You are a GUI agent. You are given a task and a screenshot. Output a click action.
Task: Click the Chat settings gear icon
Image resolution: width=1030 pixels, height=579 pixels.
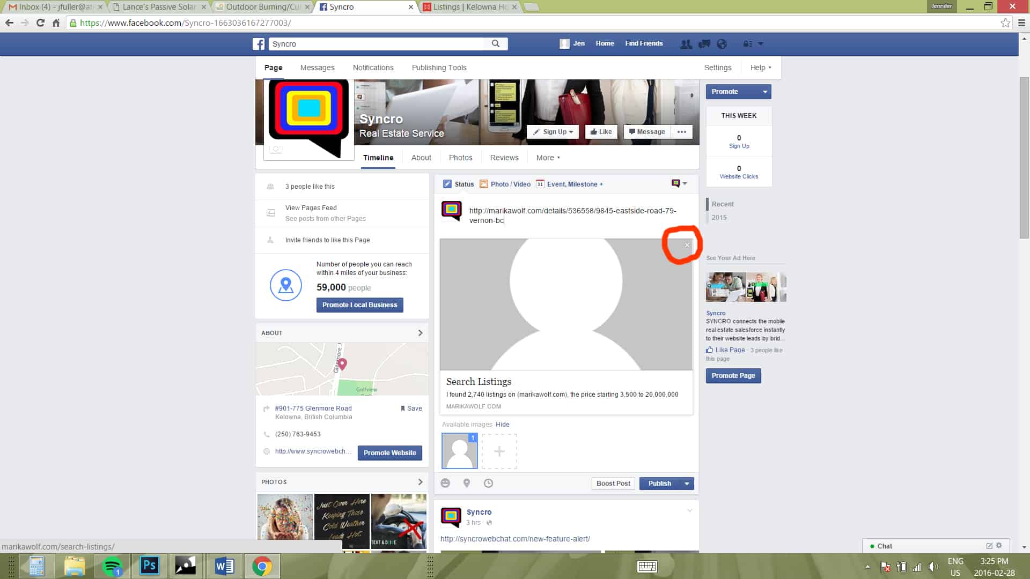point(999,546)
